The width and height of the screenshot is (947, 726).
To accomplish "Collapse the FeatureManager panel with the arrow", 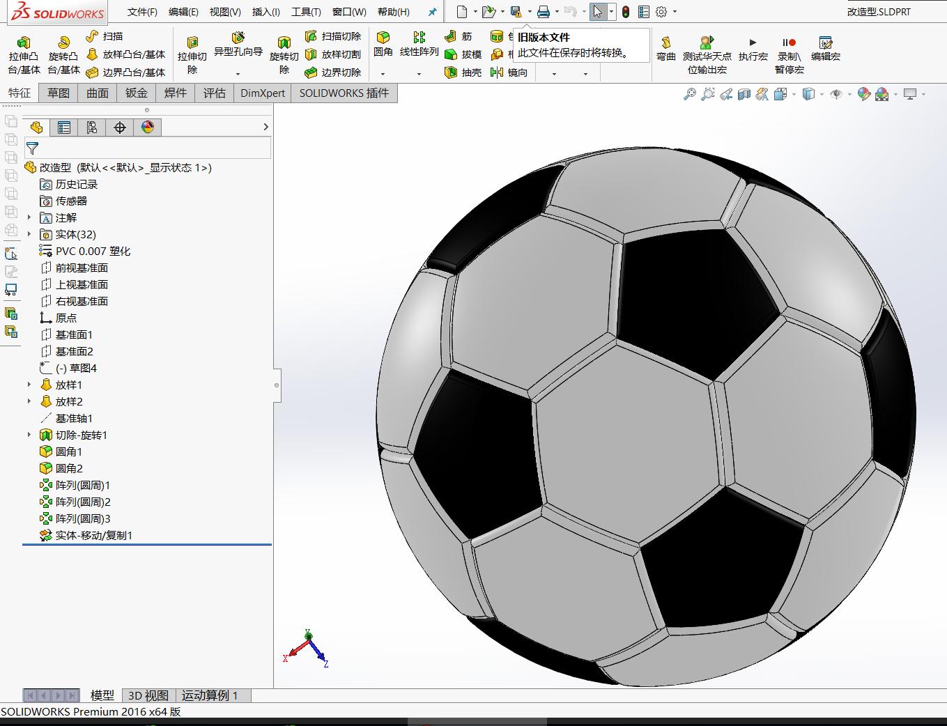I will (x=265, y=127).
